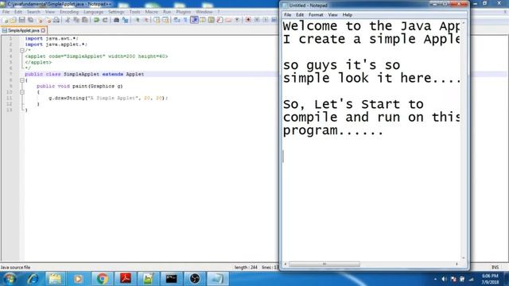Click the Open file icon in Notepad++
Screen dimensions: 509x286
click(x=13, y=20)
